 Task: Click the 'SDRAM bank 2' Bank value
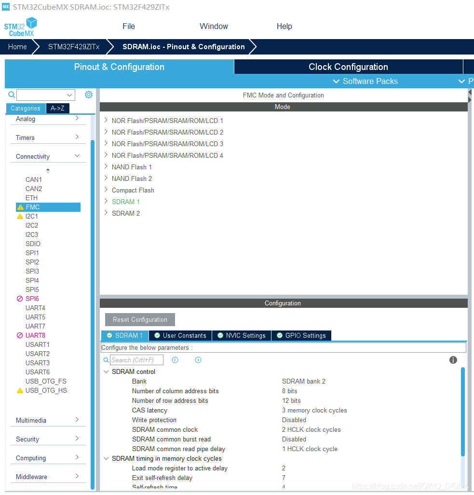click(x=304, y=381)
